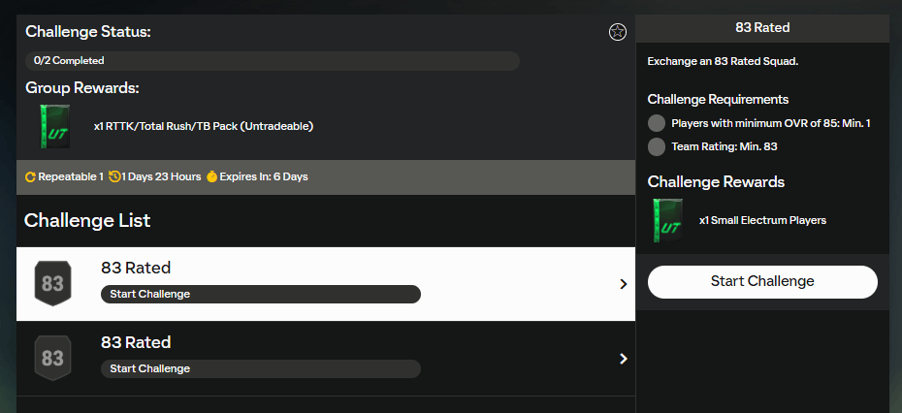Click Start Challenge pill in the first row

[261, 294]
